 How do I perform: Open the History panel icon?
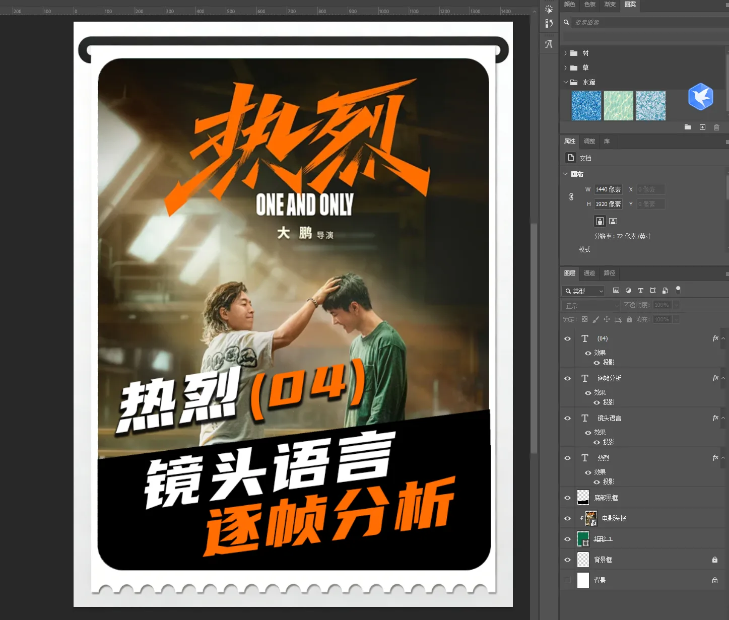[549, 23]
